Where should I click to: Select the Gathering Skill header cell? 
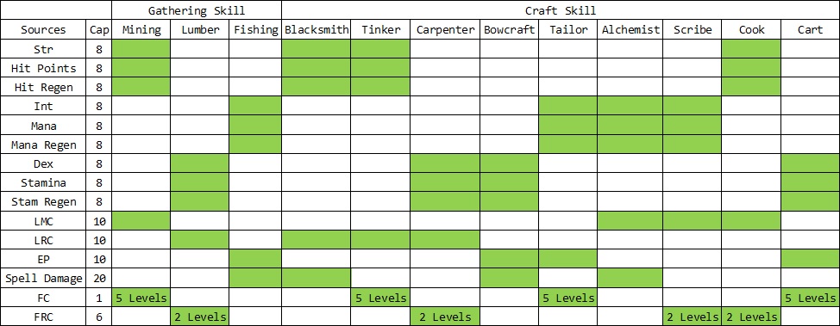(x=197, y=10)
